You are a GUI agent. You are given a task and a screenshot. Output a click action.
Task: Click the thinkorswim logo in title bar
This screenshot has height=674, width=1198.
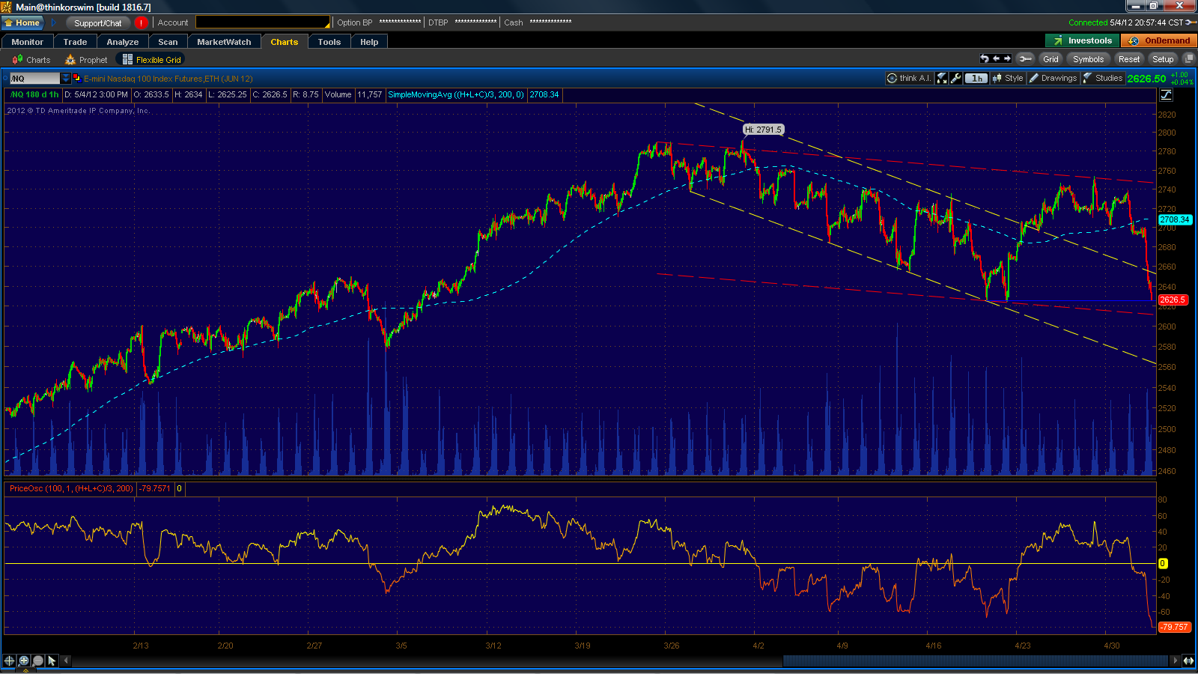click(x=7, y=7)
